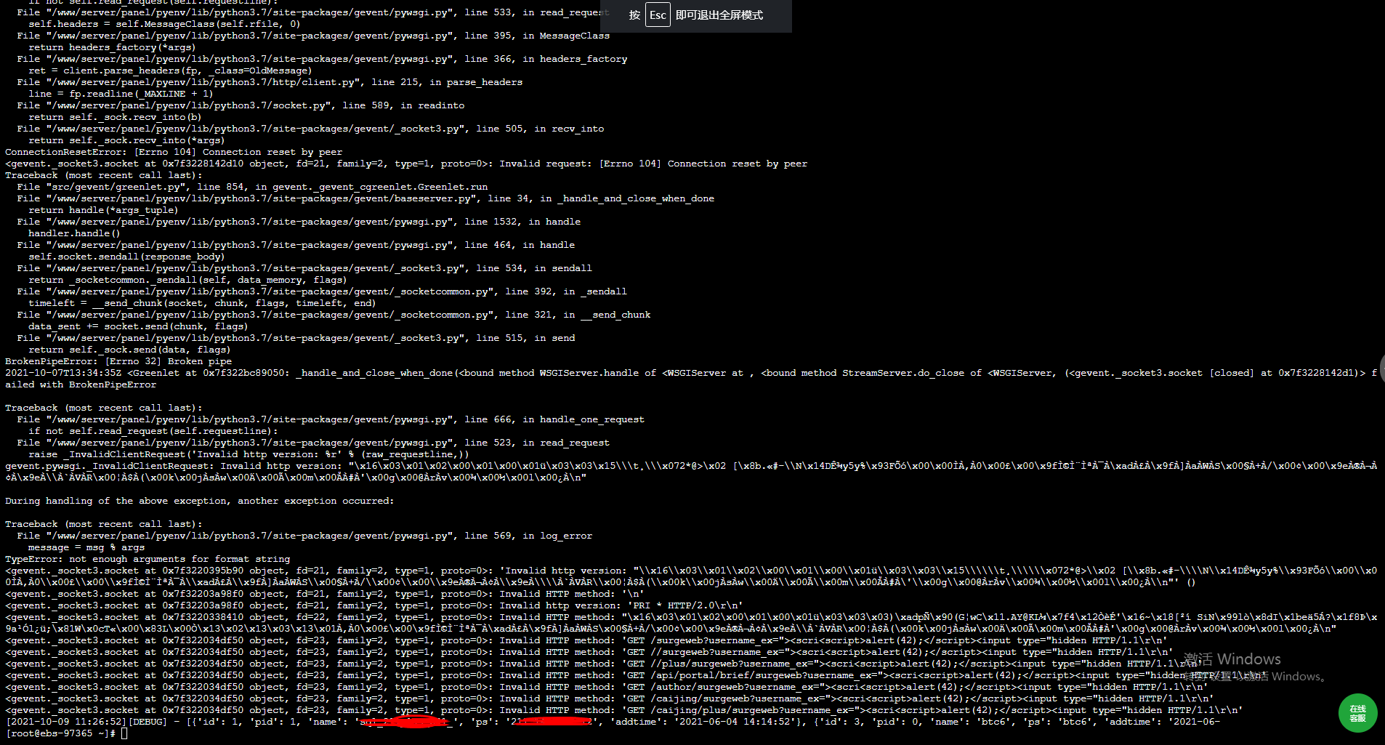Click the BrokenPipeError: [Errno 32] Broken pipe line
Viewport: 1385px width, 745px height.
118,361
